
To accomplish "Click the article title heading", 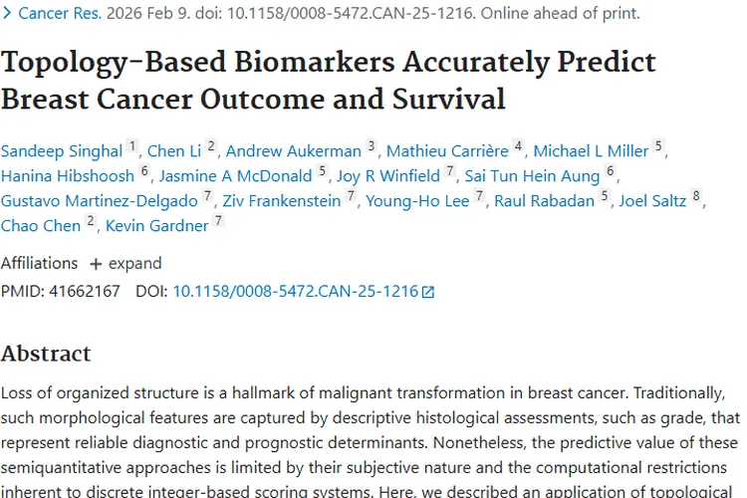I will coord(329,80).
